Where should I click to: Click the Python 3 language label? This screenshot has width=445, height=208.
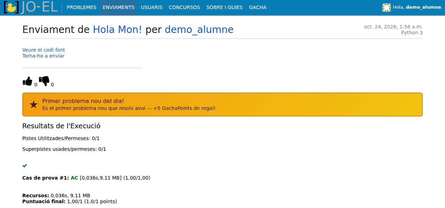[412, 33]
